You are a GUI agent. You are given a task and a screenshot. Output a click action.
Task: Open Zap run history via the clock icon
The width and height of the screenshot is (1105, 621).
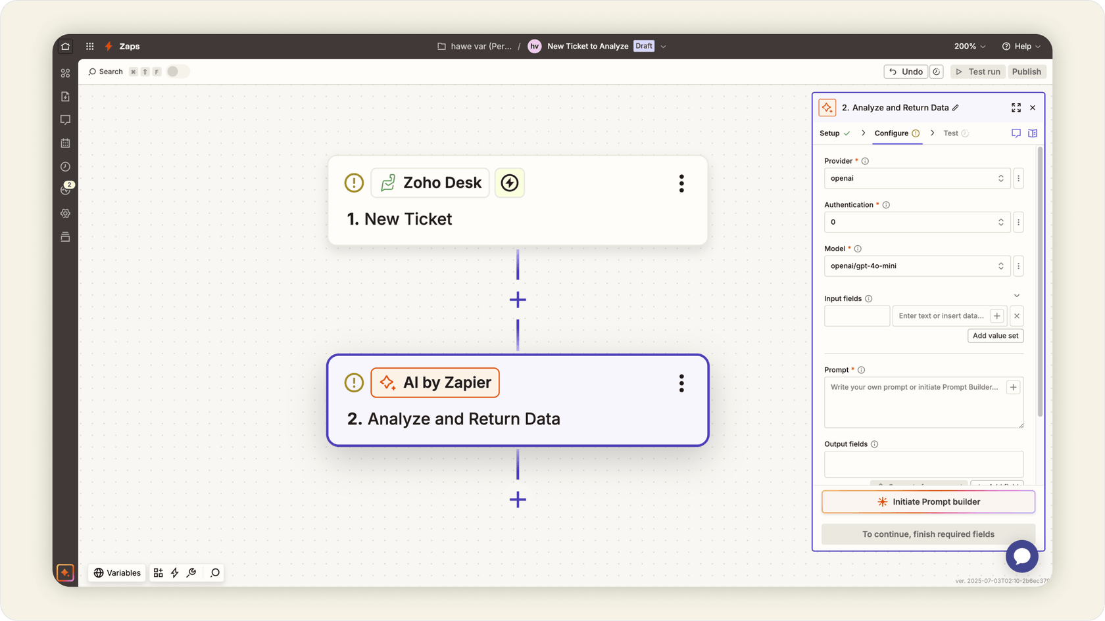[65, 166]
